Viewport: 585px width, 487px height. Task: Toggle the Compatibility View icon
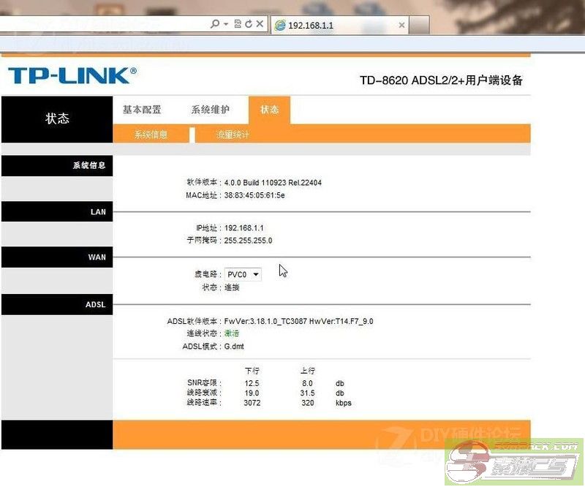[x=238, y=24]
